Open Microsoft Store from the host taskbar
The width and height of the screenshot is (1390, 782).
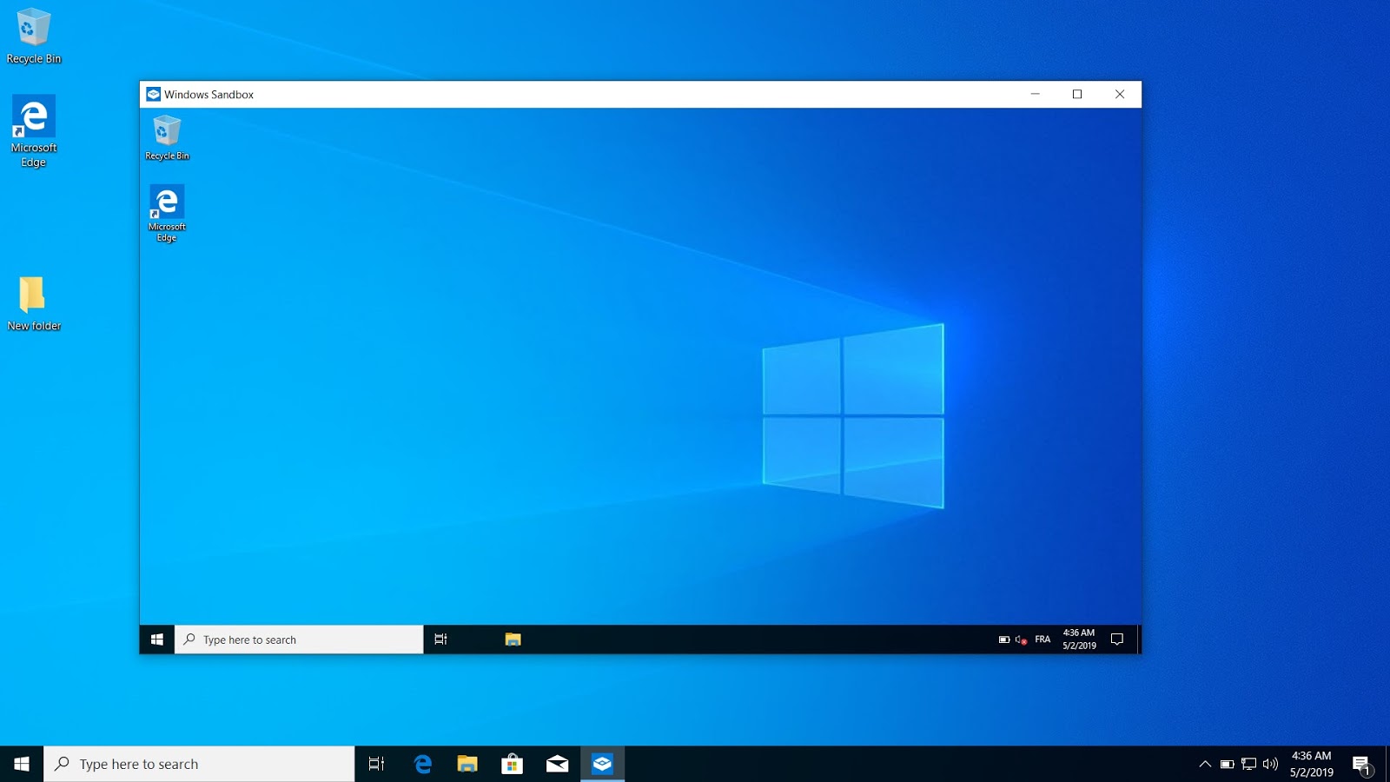(513, 764)
